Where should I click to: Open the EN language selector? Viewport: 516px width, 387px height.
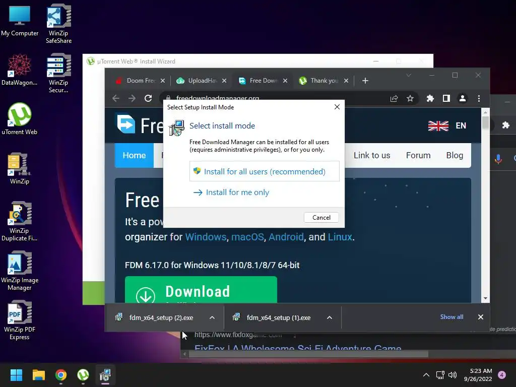point(447,125)
